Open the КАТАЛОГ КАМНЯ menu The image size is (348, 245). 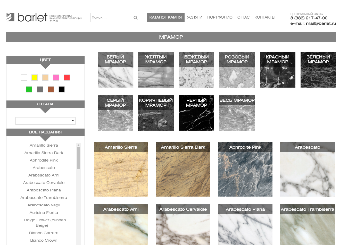tap(165, 18)
